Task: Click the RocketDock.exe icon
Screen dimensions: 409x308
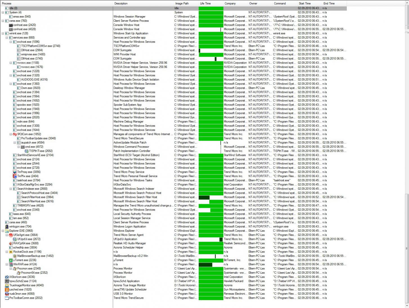Action: [x=11, y=252]
